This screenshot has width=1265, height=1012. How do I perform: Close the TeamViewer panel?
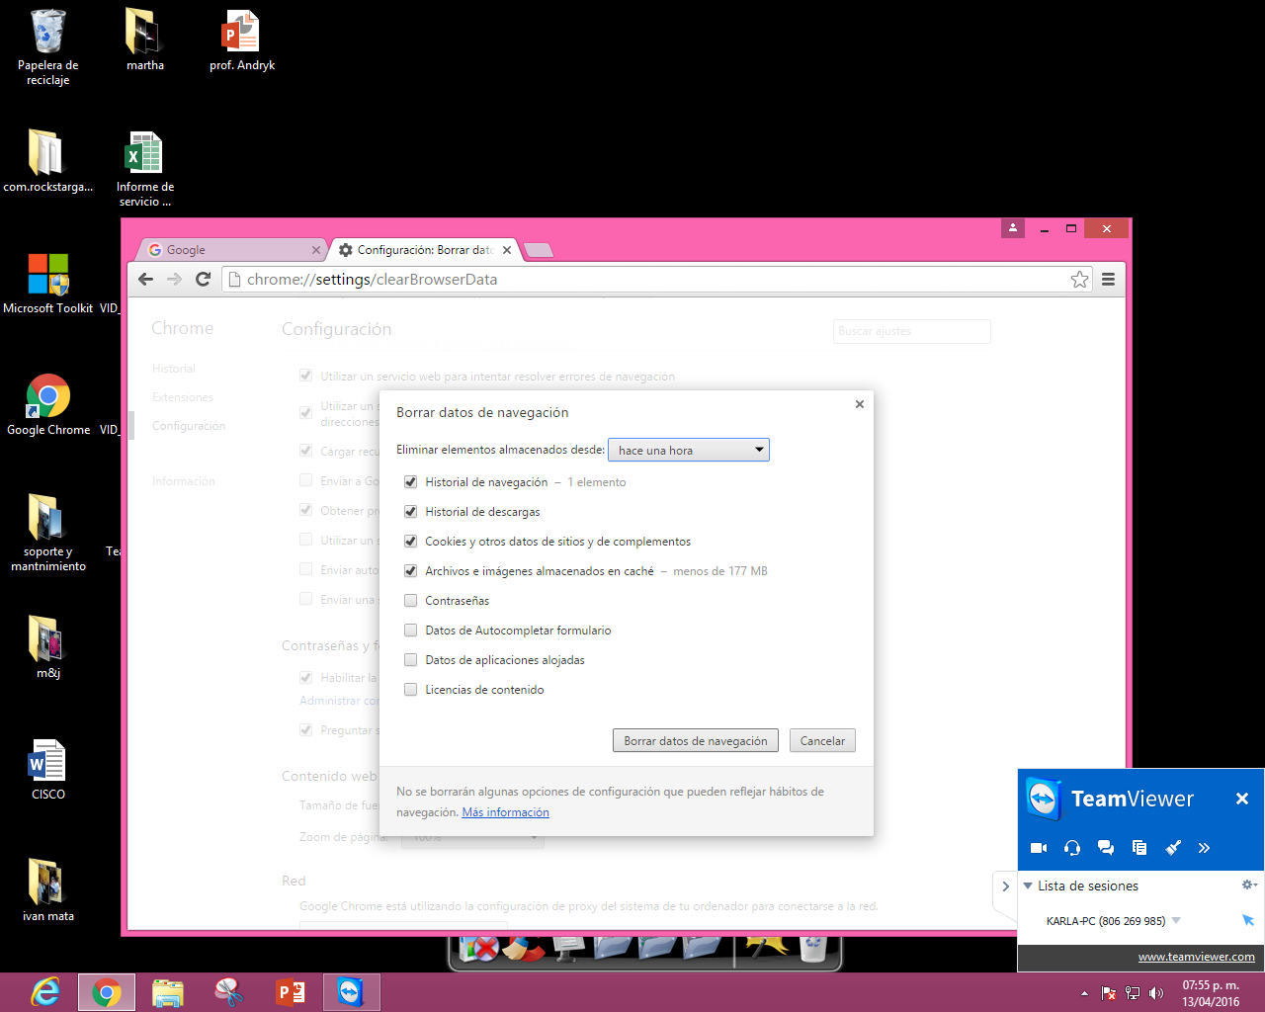click(x=1242, y=799)
